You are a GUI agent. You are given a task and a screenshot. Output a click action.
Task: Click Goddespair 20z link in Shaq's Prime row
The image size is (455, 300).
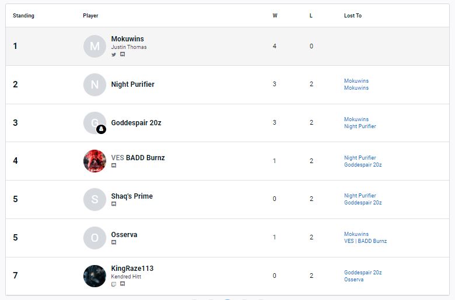point(363,203)
